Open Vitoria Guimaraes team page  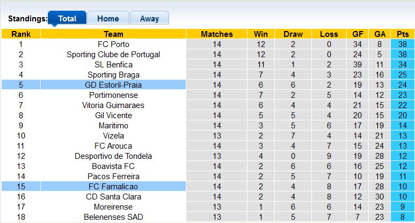[x=113, y=105]
